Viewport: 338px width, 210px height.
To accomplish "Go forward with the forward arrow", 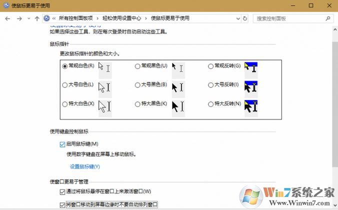I will click(x=19, y=19).
